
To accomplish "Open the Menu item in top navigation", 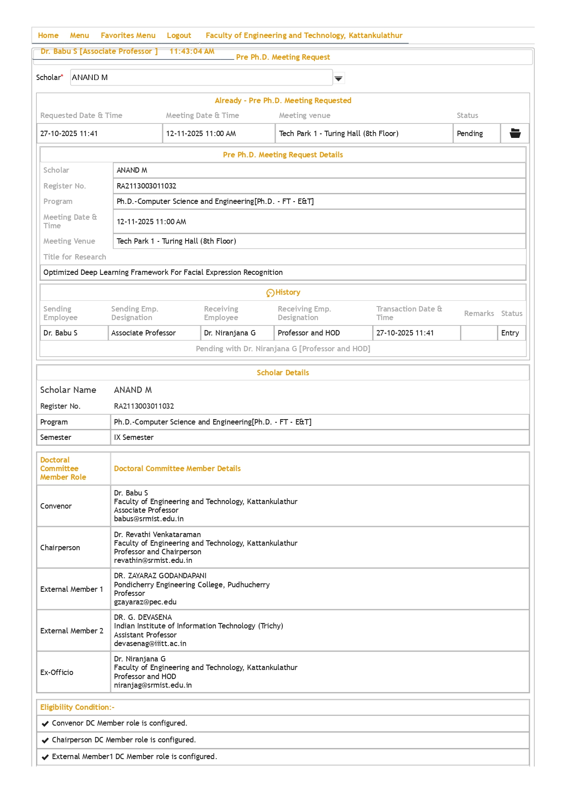I will pos(79,35).
